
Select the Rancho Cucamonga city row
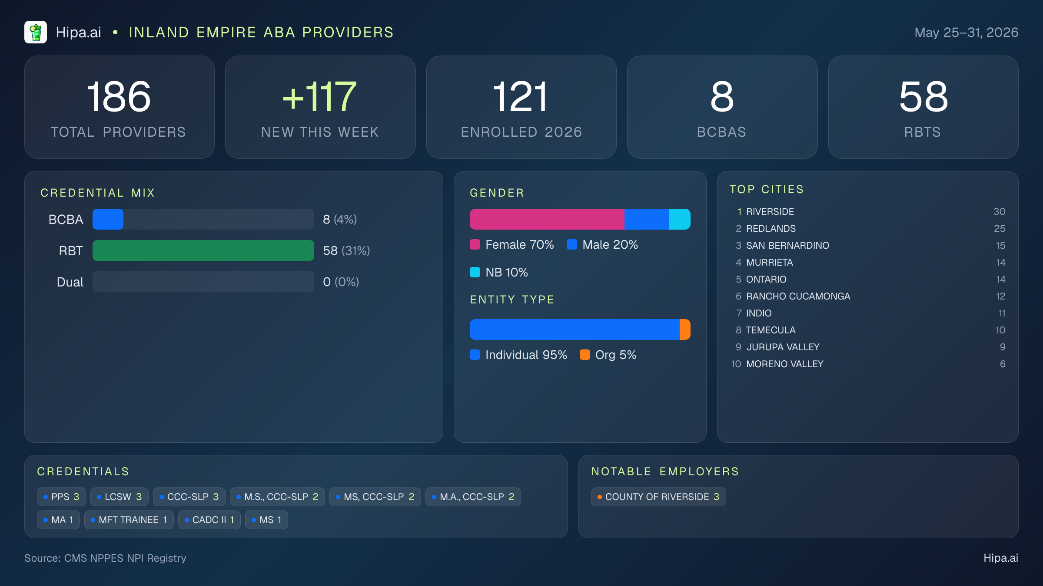pos(868,296)
